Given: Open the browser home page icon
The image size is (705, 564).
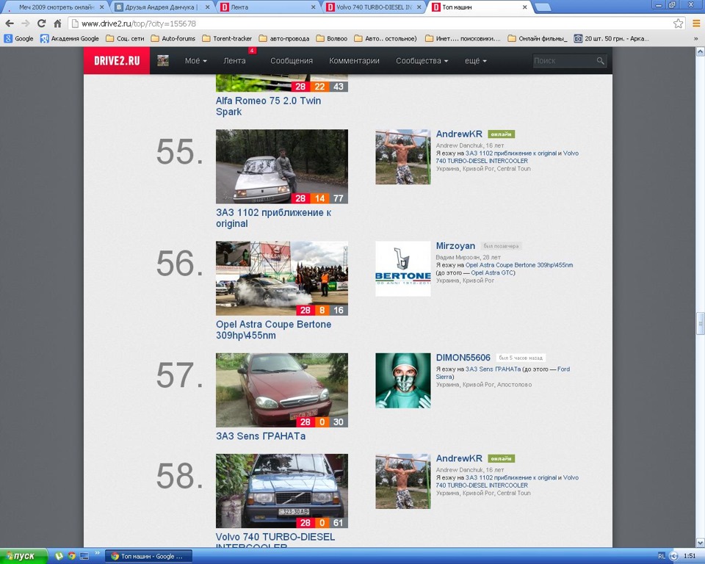Looking at the screenshot, I should click(x=57, y=23).
